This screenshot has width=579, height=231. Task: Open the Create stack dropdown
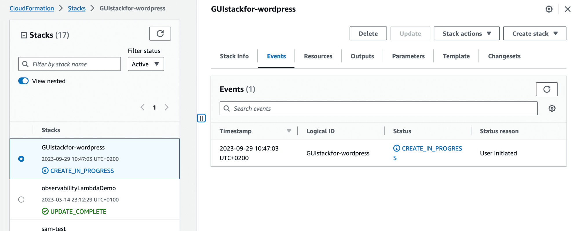click(535, 34)
